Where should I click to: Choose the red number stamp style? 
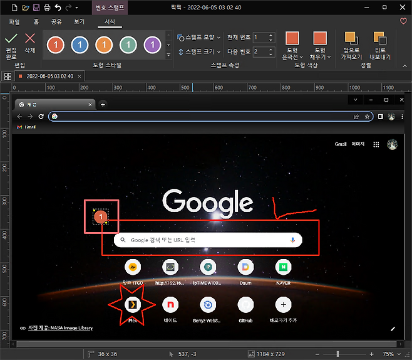point(56,45)
